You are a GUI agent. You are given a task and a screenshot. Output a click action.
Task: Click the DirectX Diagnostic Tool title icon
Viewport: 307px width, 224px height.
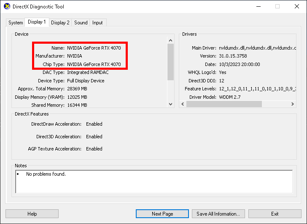pos(7,6)
